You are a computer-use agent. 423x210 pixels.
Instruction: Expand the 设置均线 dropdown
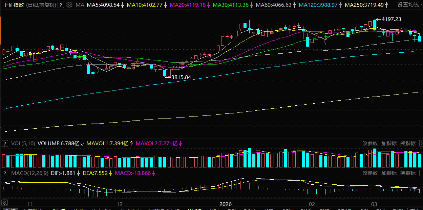click(410, 5)
